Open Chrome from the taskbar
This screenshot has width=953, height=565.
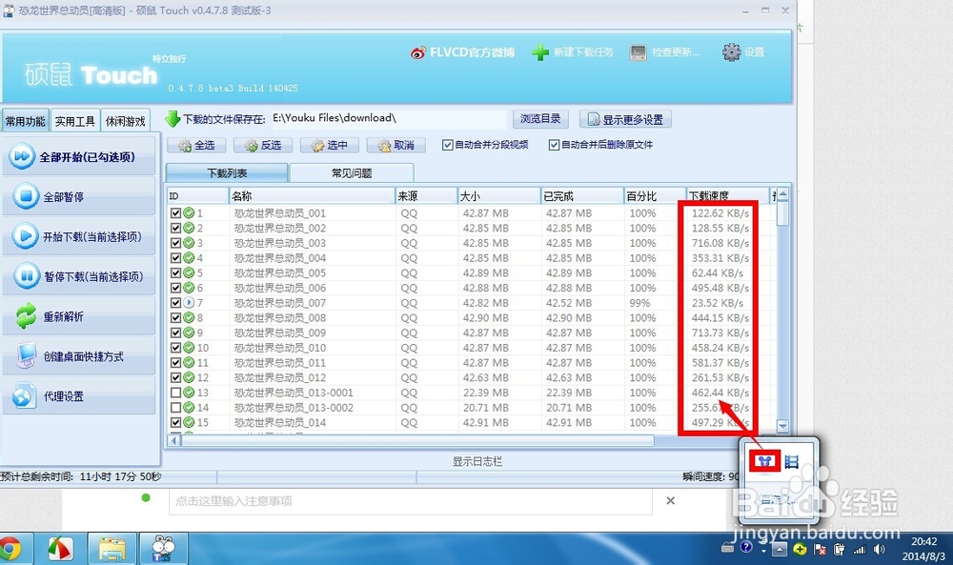coord(10,549)
